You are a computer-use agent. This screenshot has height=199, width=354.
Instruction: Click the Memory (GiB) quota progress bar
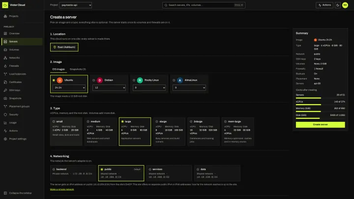click(x=321, y=112)
